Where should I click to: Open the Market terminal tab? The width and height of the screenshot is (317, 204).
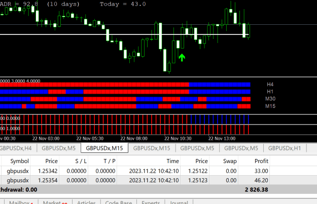(x=55, y=202)
